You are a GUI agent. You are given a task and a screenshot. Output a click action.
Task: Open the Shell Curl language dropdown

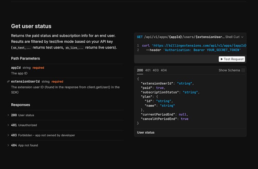pos(234,37)
